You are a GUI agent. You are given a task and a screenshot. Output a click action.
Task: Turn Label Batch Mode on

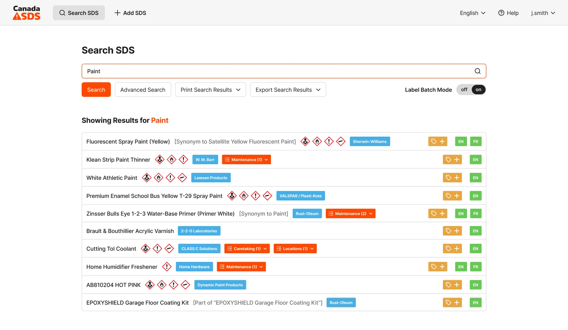coord(478,90)
